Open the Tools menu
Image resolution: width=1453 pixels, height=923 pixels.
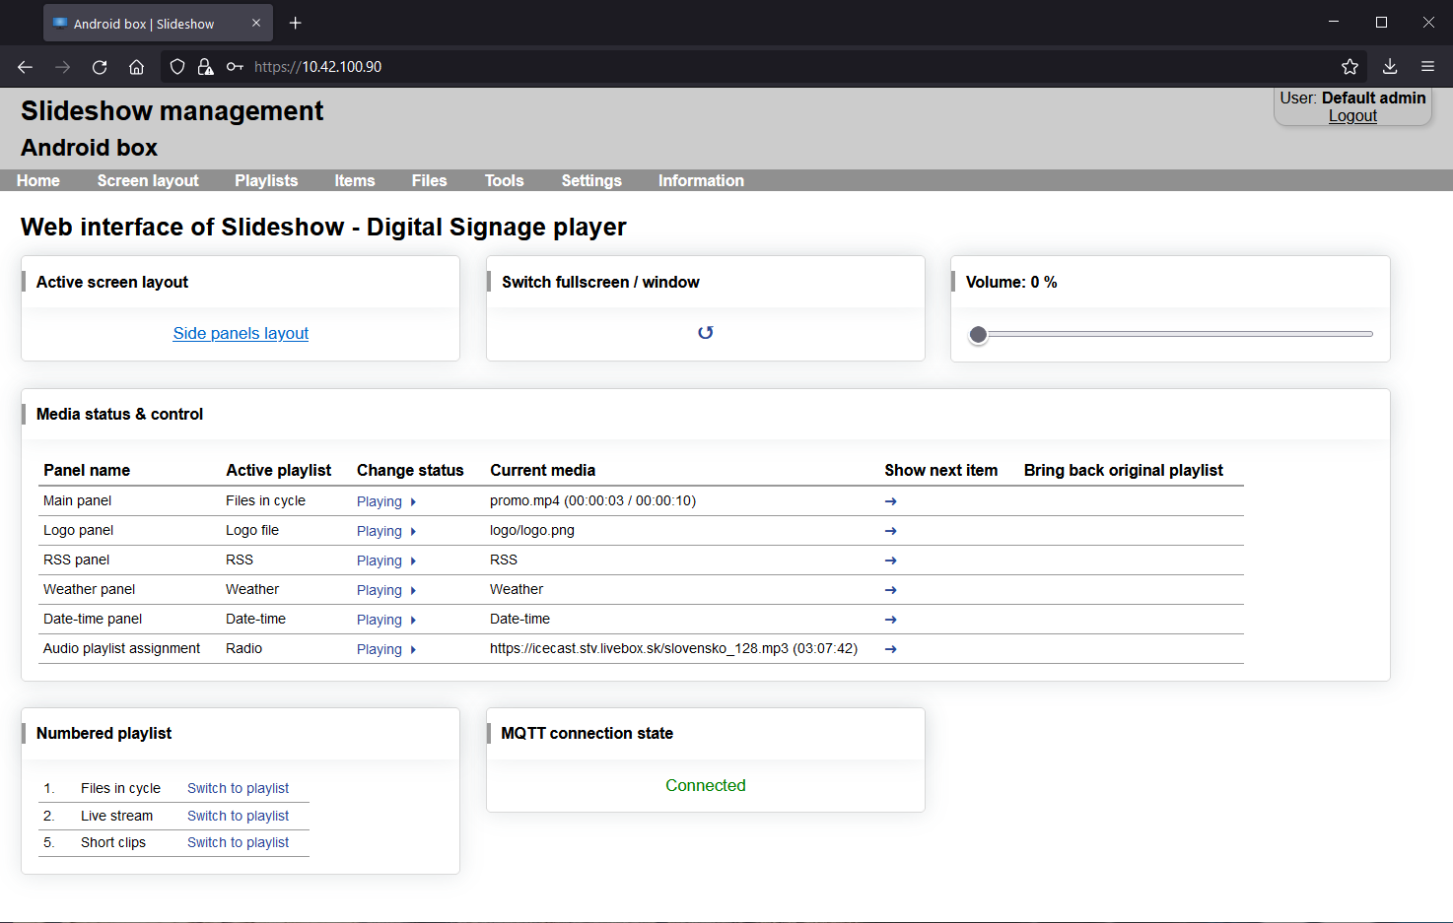point(504,181)
